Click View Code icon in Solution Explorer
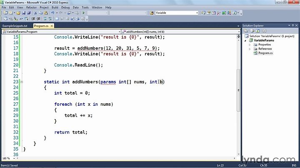The height and width of the screenshot is (168, 300). (265, 31)
